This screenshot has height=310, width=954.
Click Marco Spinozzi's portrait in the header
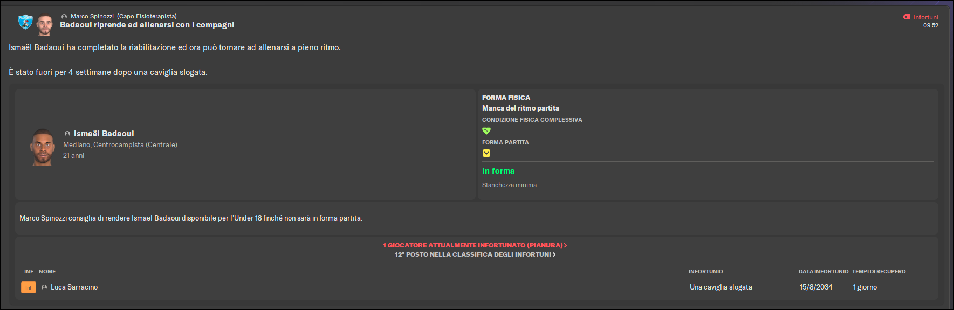tap(45, 24)
